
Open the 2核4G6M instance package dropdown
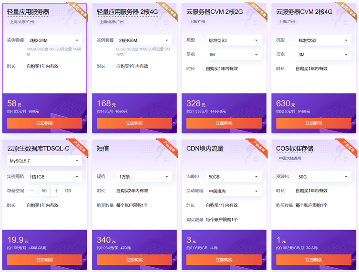[144, 40]
